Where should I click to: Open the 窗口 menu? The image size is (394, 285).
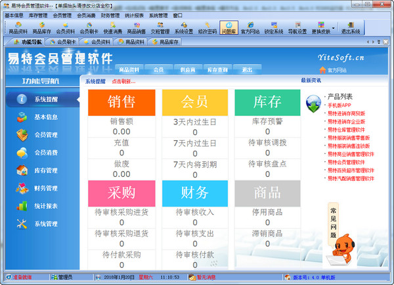tap(178, 16)
